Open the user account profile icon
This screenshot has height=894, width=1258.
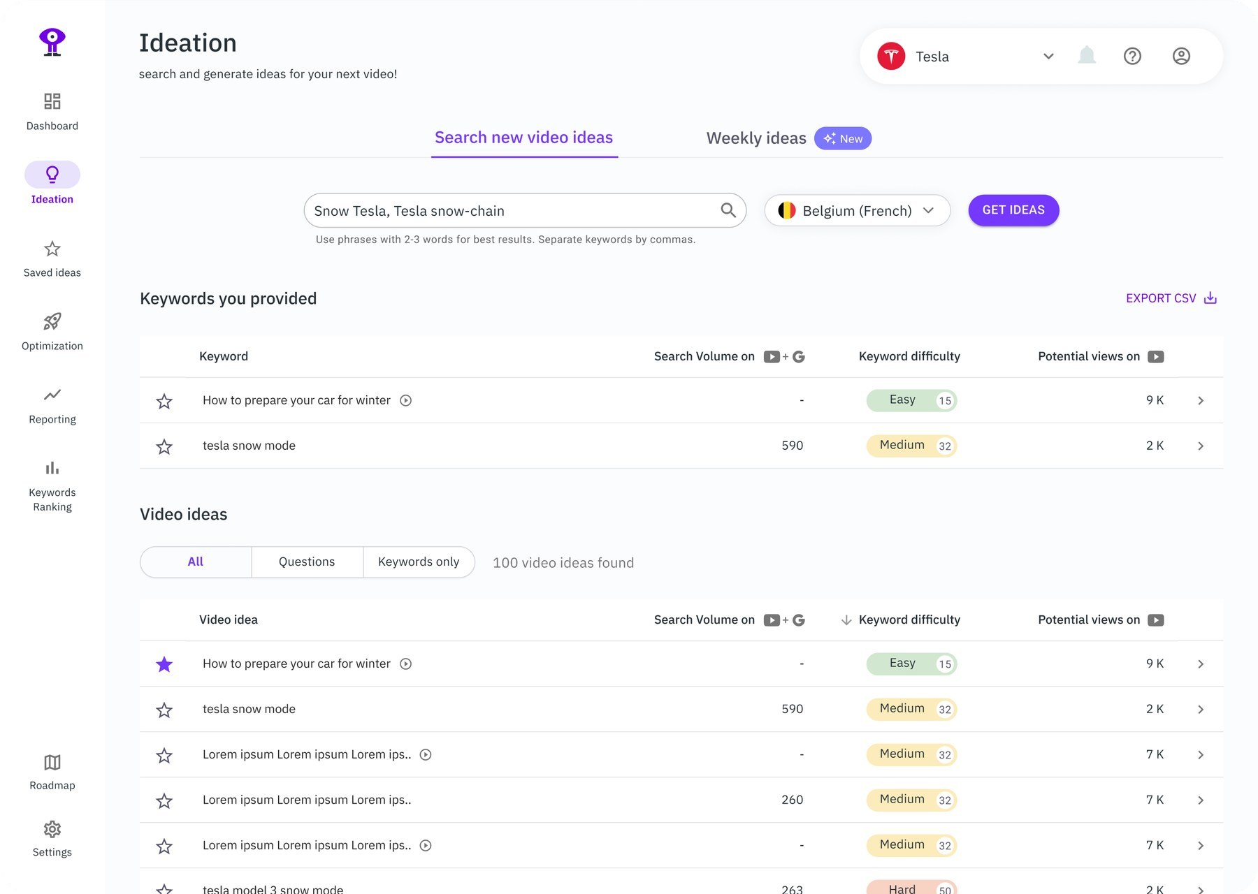pyautogui.click(x=1181, y=56)
